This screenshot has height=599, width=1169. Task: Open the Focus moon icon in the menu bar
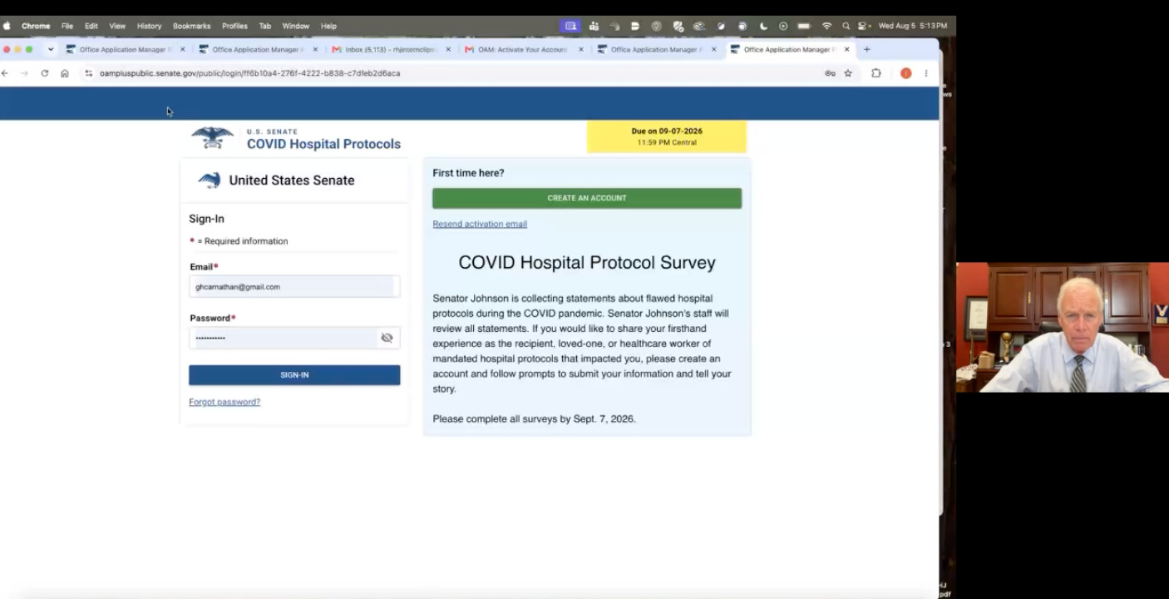pyautogui.click(x=763, y=26)
